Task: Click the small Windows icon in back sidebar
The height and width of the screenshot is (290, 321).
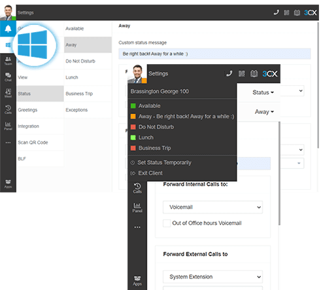Action: pyautogui.click(x=8, y=45)
